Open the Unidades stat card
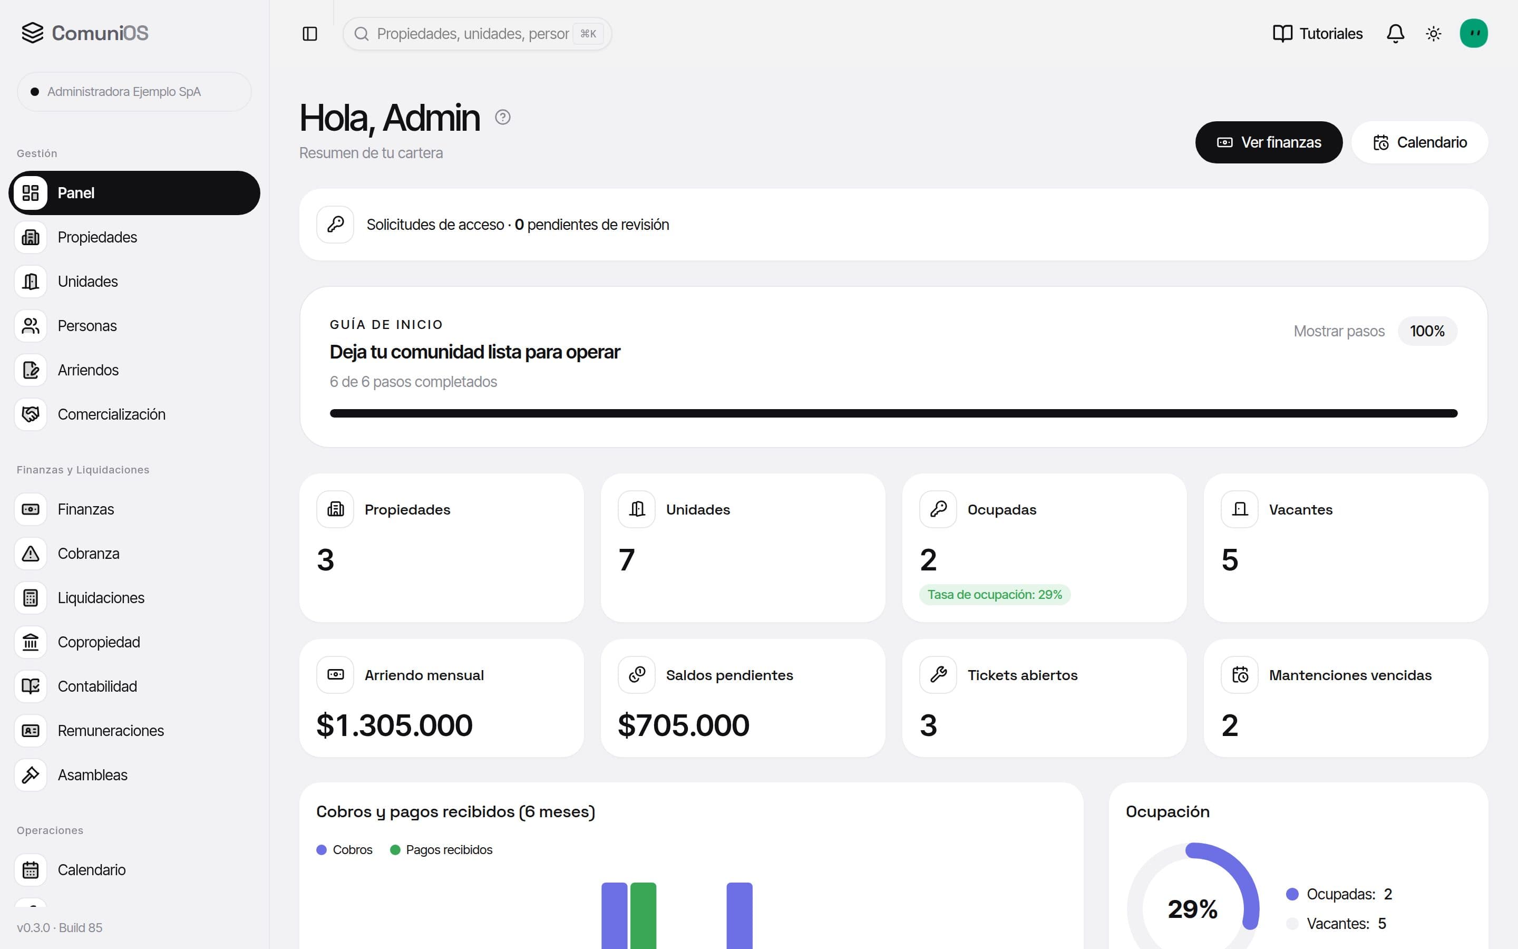The width and height of the screenshot is (1518, 949). [743, 548]
